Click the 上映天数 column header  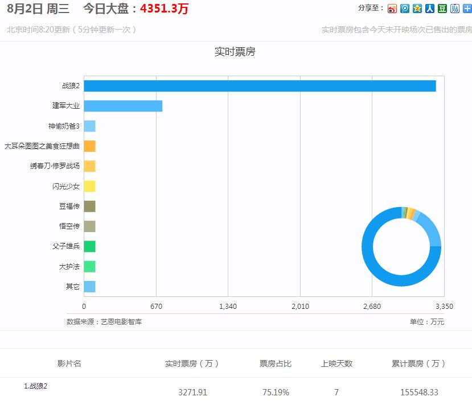[x=336, y=363]
